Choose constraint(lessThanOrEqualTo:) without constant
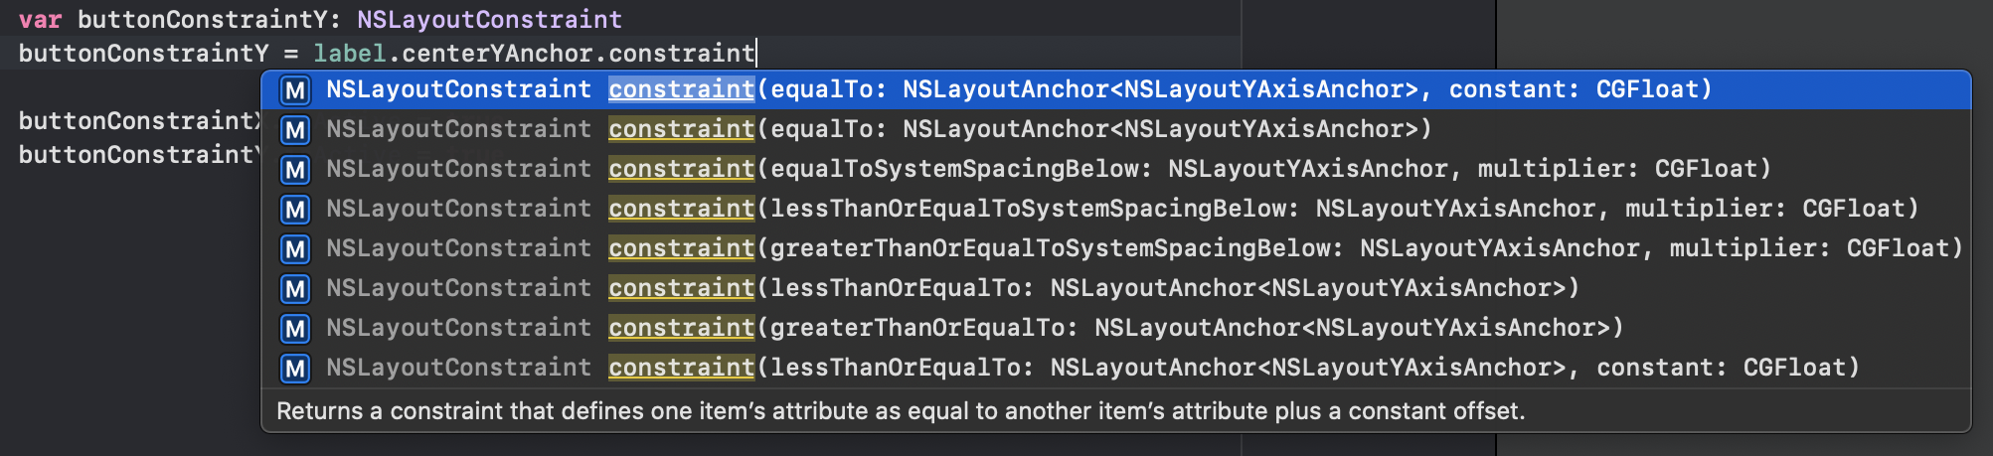Viewport: 1993px width, 456px height. point(1115,288)
